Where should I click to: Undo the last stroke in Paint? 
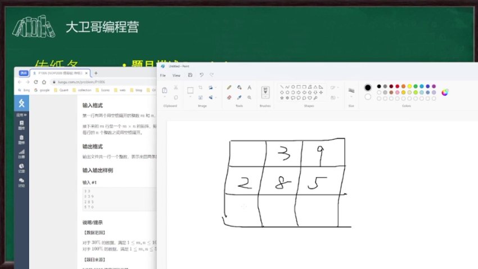click(x=201, y=75)
